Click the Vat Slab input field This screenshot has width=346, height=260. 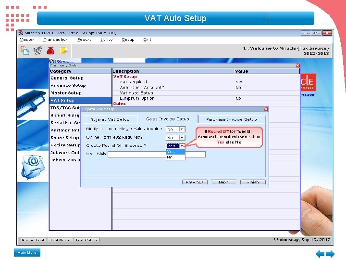[157, 154]
